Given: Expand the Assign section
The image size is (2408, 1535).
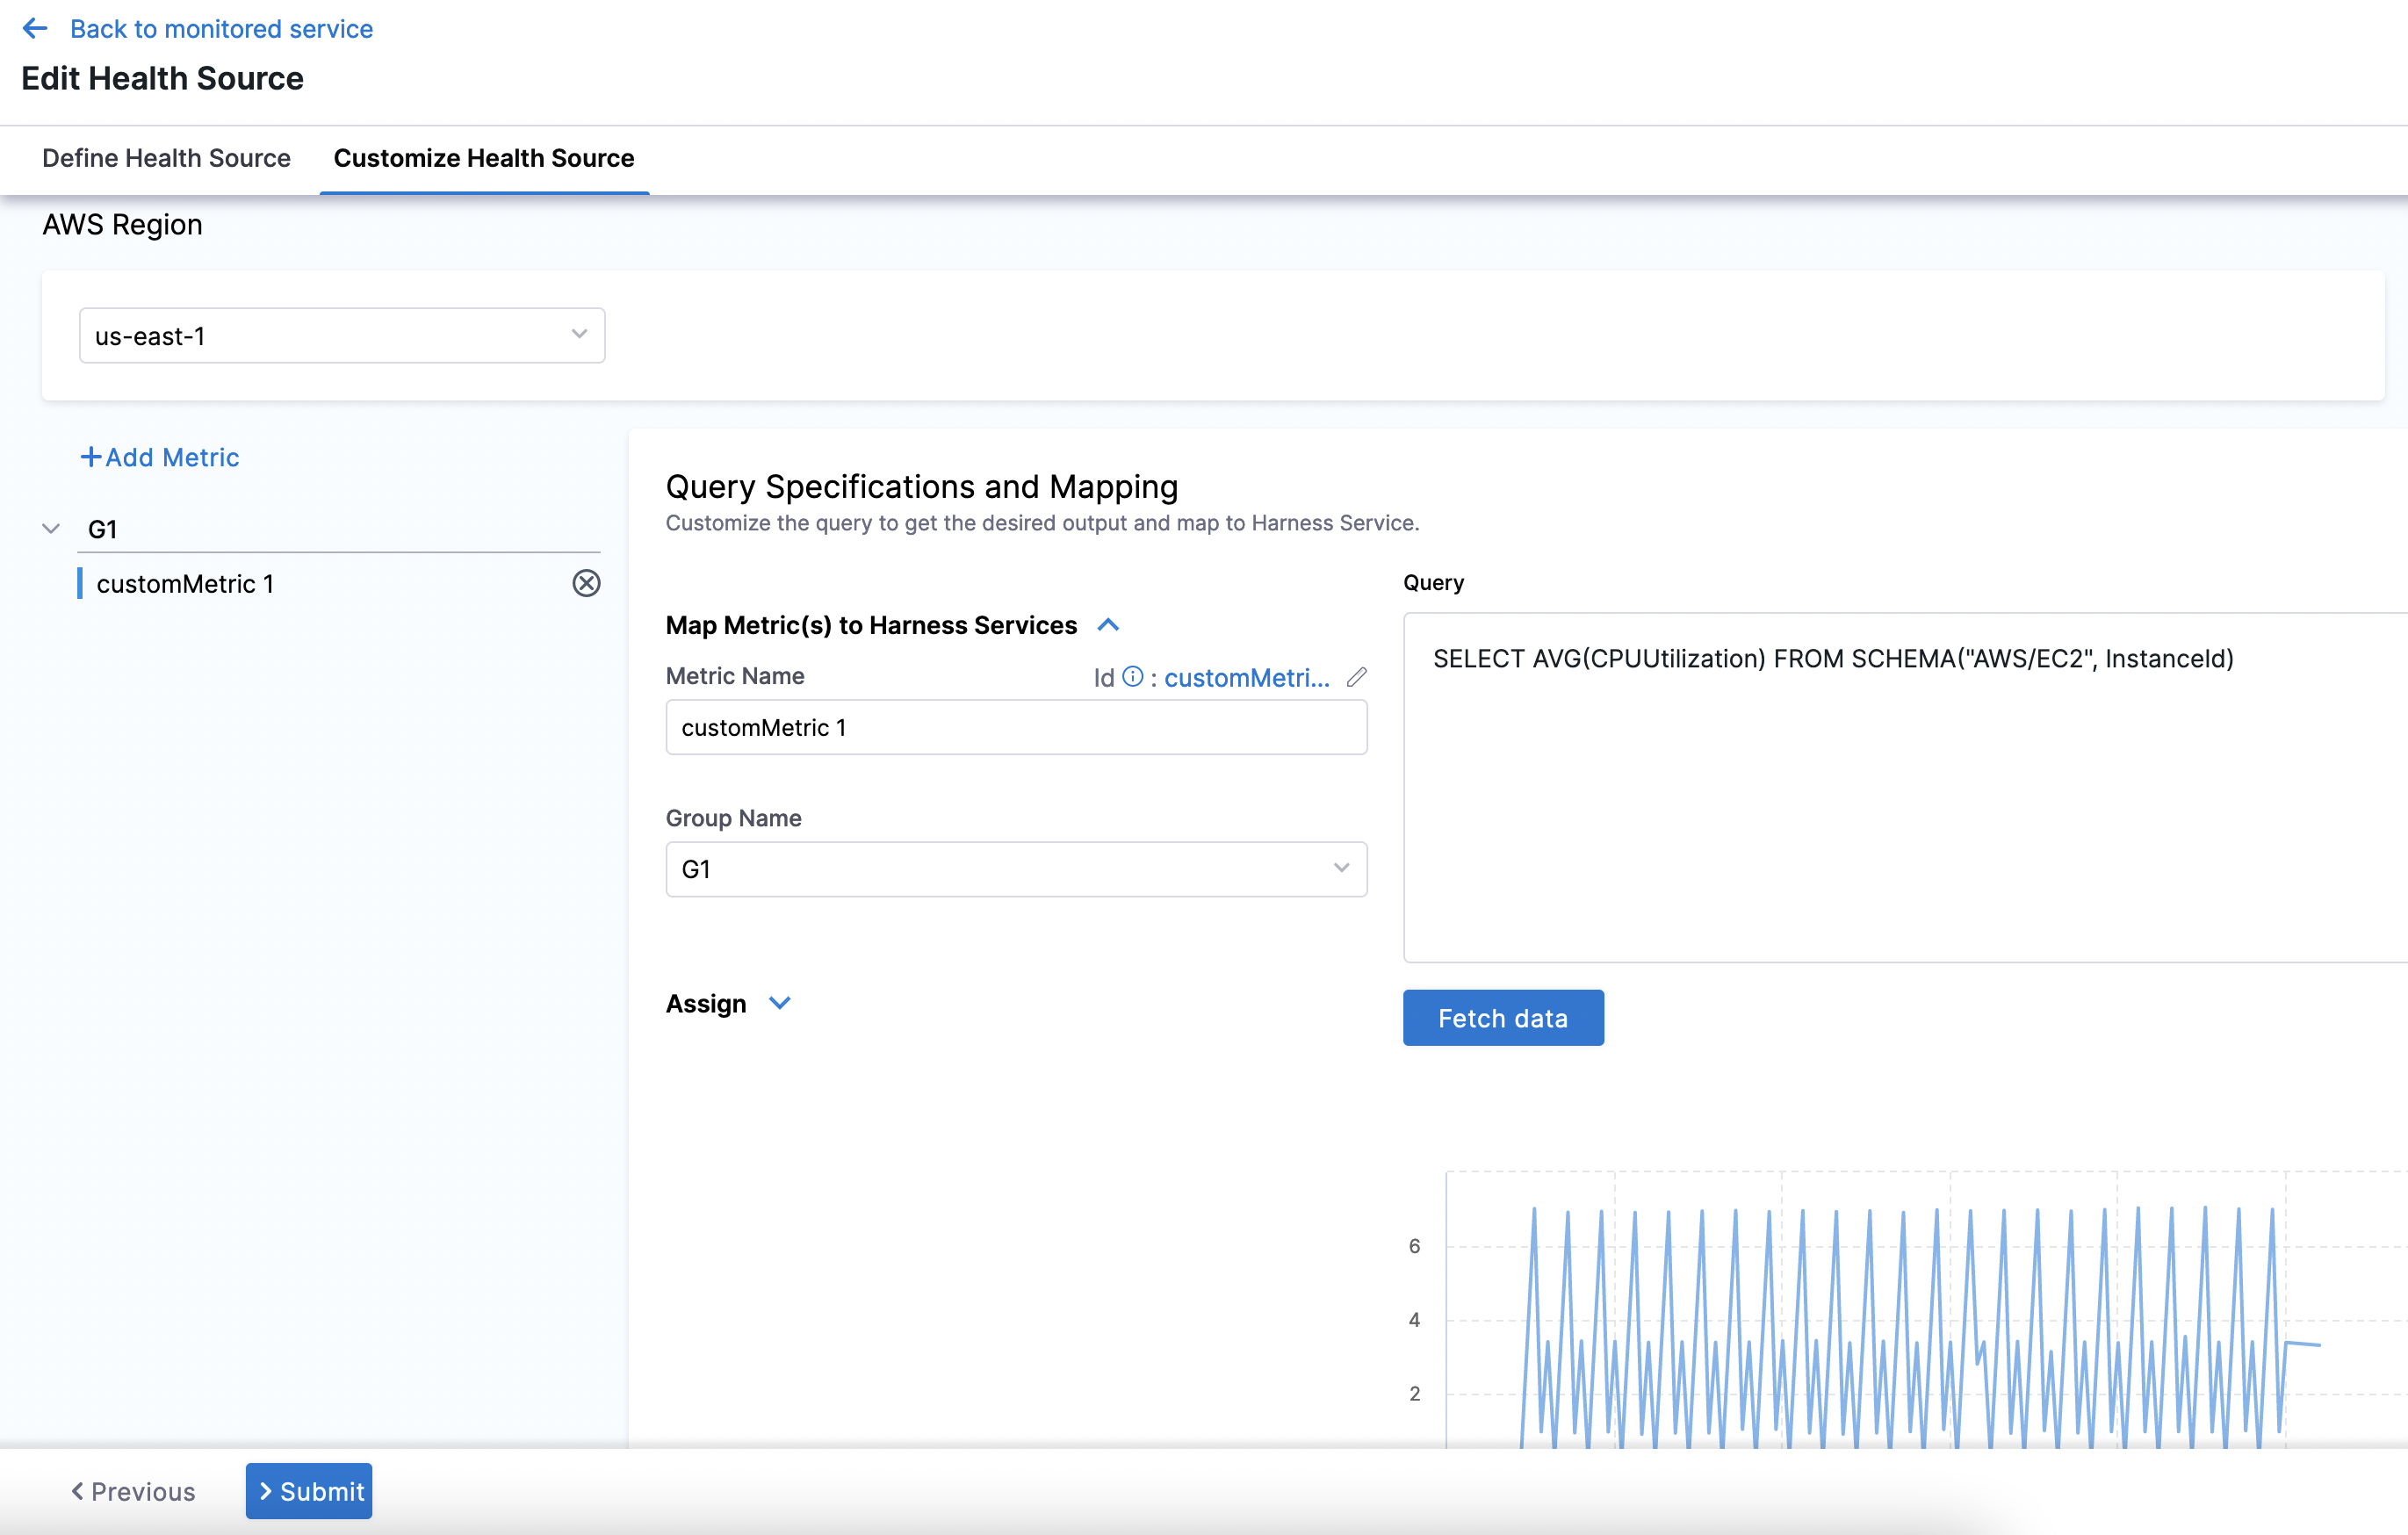Looking at the screenshot, I should point(780,1003).
